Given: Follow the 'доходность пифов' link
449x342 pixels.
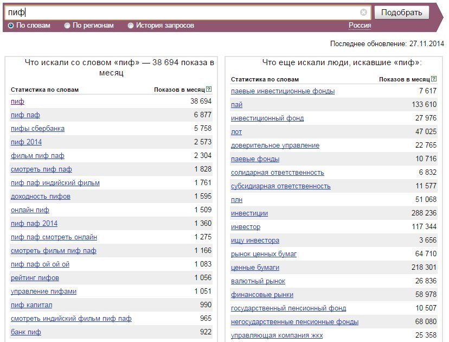Looking at the screenshot, I should (x=40, y=197).
